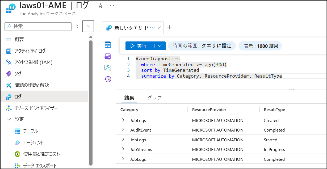This screenshot has height=169, width=327.
Task: Click the sidebar vertical scrollbar thumb
Action: tap(91, 102)
